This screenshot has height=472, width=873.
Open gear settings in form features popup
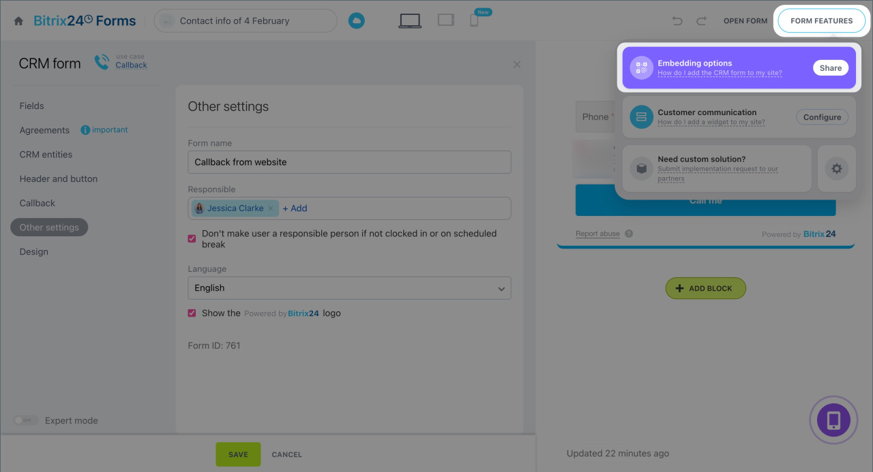(836, 168)
